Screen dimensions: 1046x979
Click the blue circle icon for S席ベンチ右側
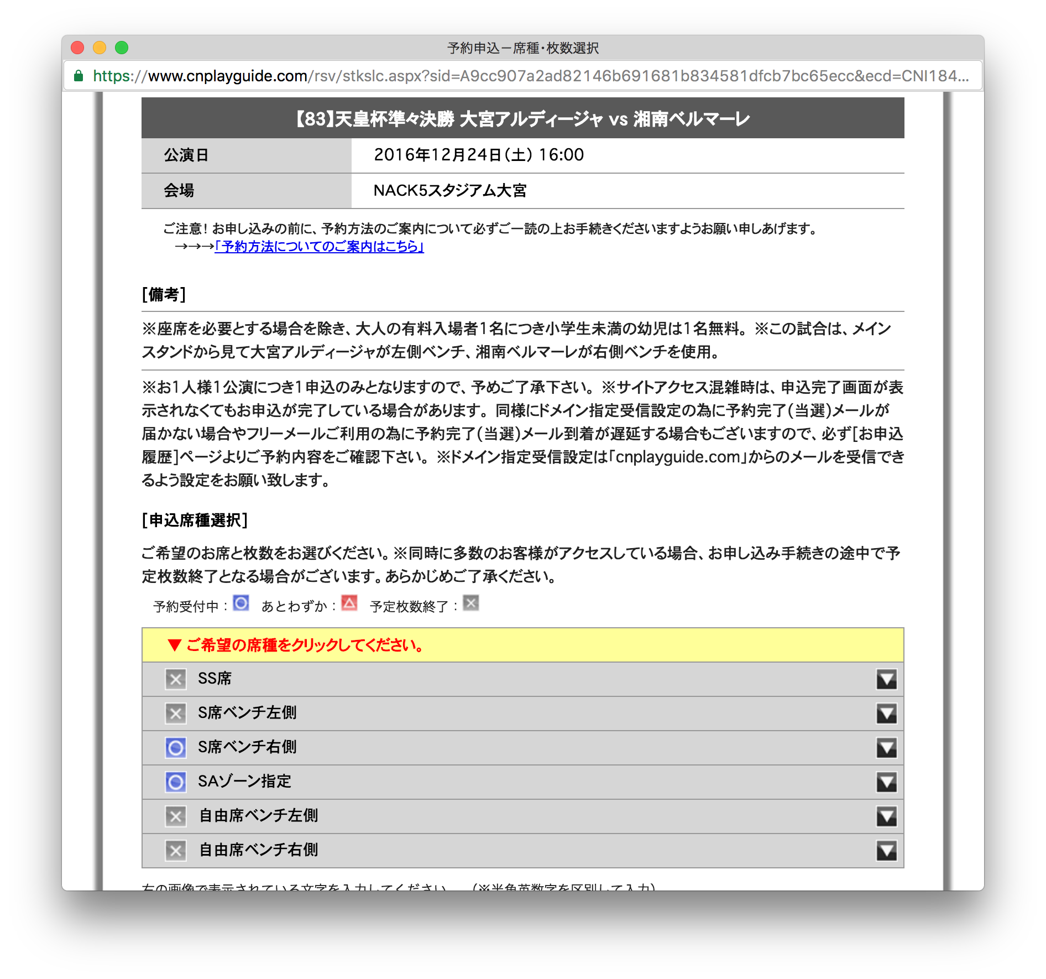click(x=175, y=748)
